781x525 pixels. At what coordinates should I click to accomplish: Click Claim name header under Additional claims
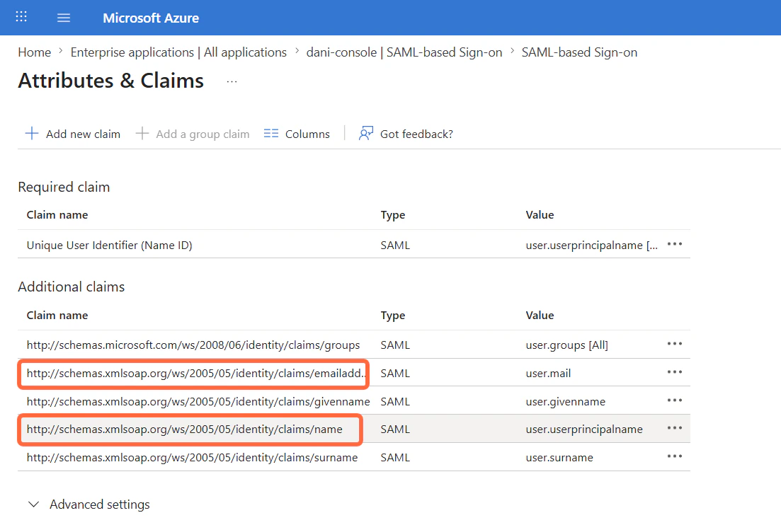(57, 316)
